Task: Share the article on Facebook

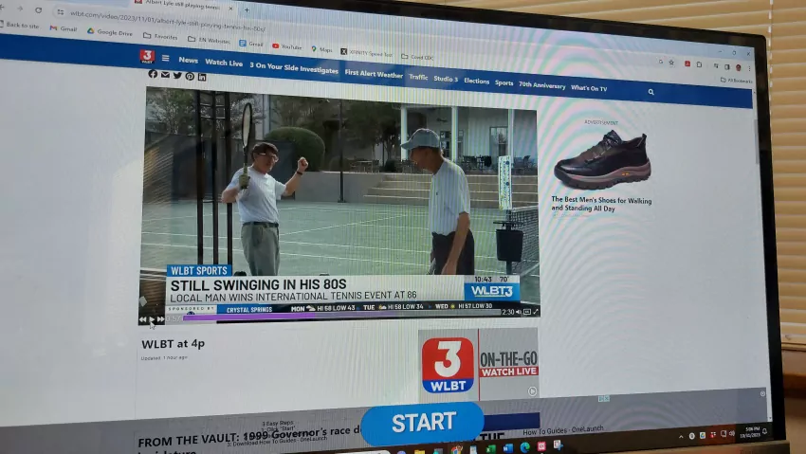Action: coord(153,74)
